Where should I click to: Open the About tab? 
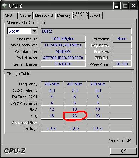tap(96, 15)
